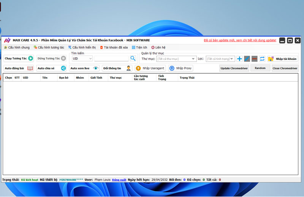Click the stop icon in Dừng Tương Tác
Screen dimensions: 304x197
click(63, 58)
